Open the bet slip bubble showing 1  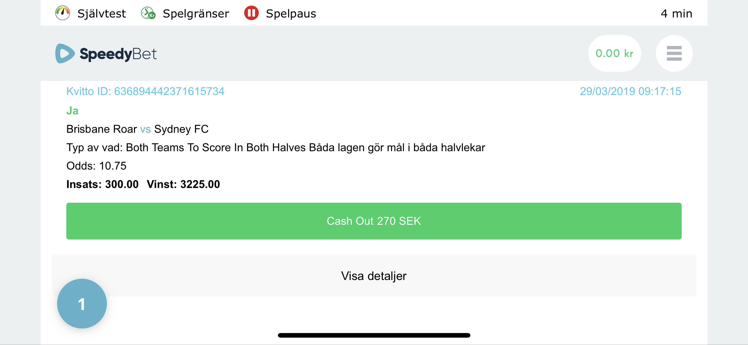click(x=82, y=304)
